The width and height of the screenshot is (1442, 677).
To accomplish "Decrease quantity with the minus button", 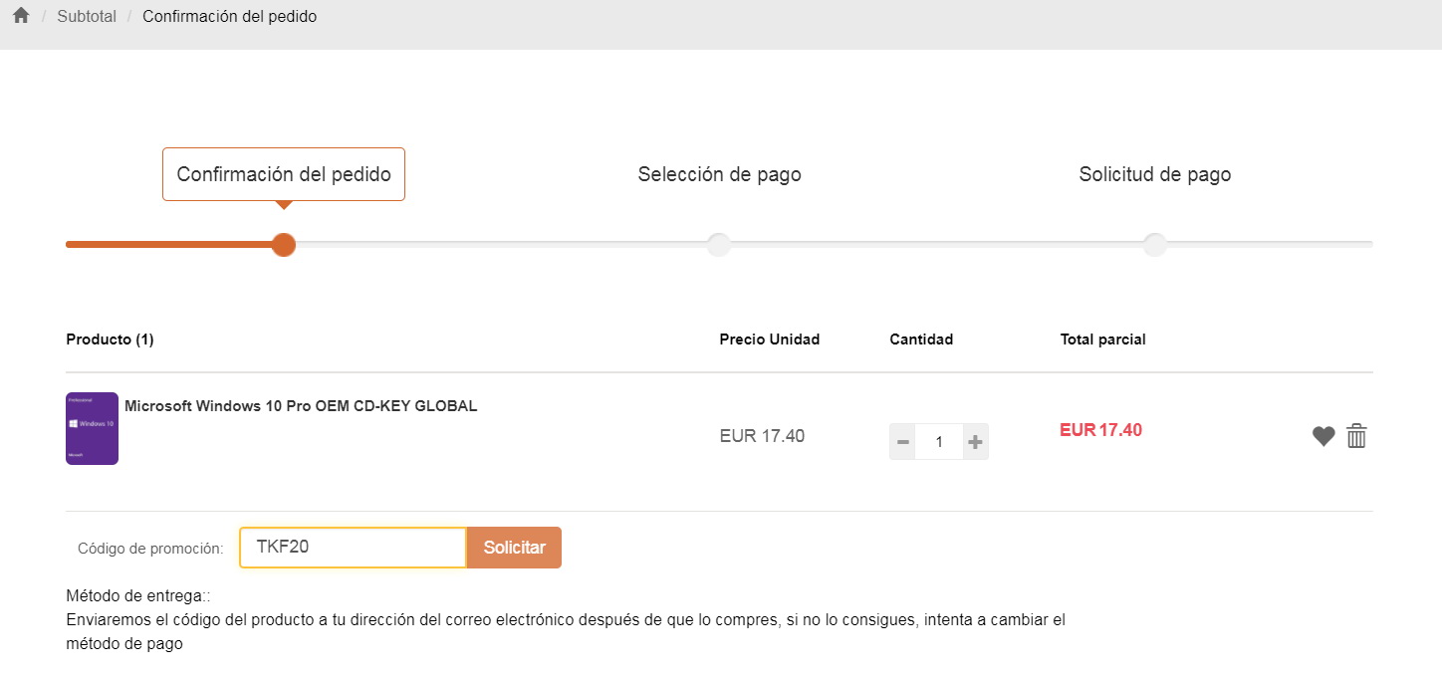I will [x=903, y=442].
